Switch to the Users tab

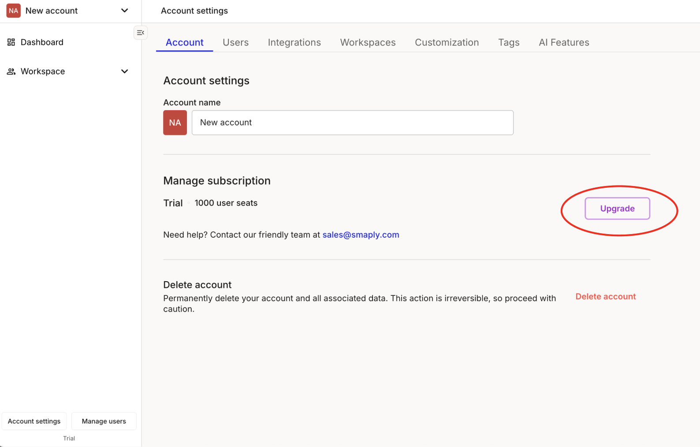tap(235, 42)
